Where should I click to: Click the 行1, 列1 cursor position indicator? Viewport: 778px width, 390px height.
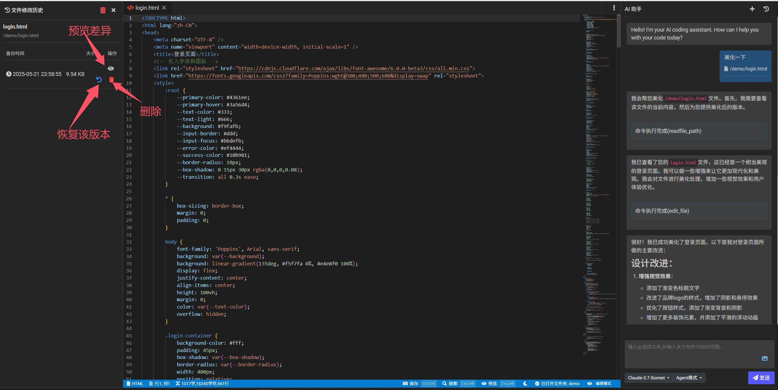159,384
